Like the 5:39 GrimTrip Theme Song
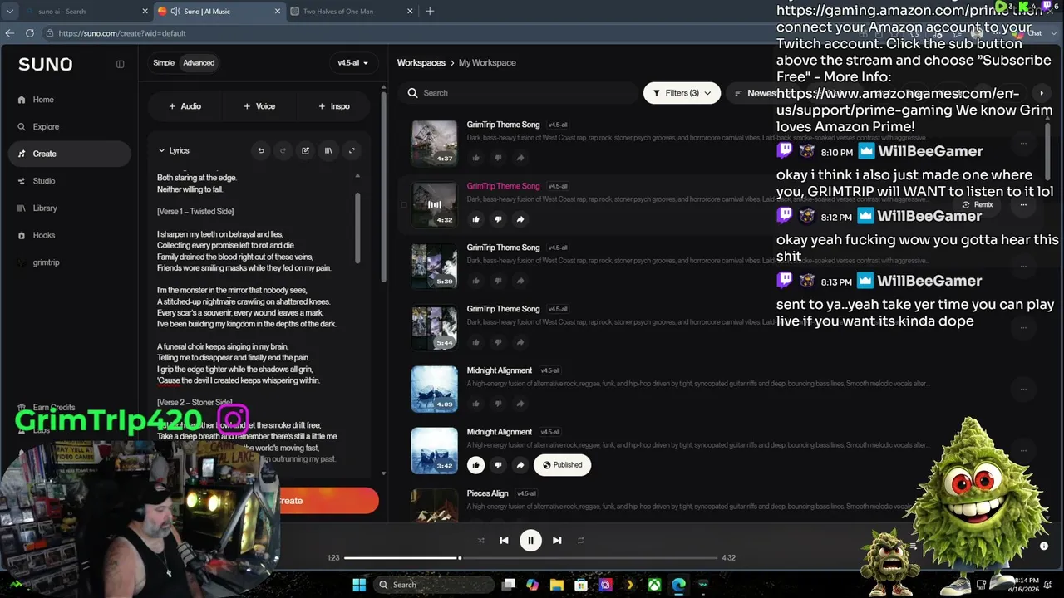The height and width of the screenshot is (598, 1064). point(475,281)
